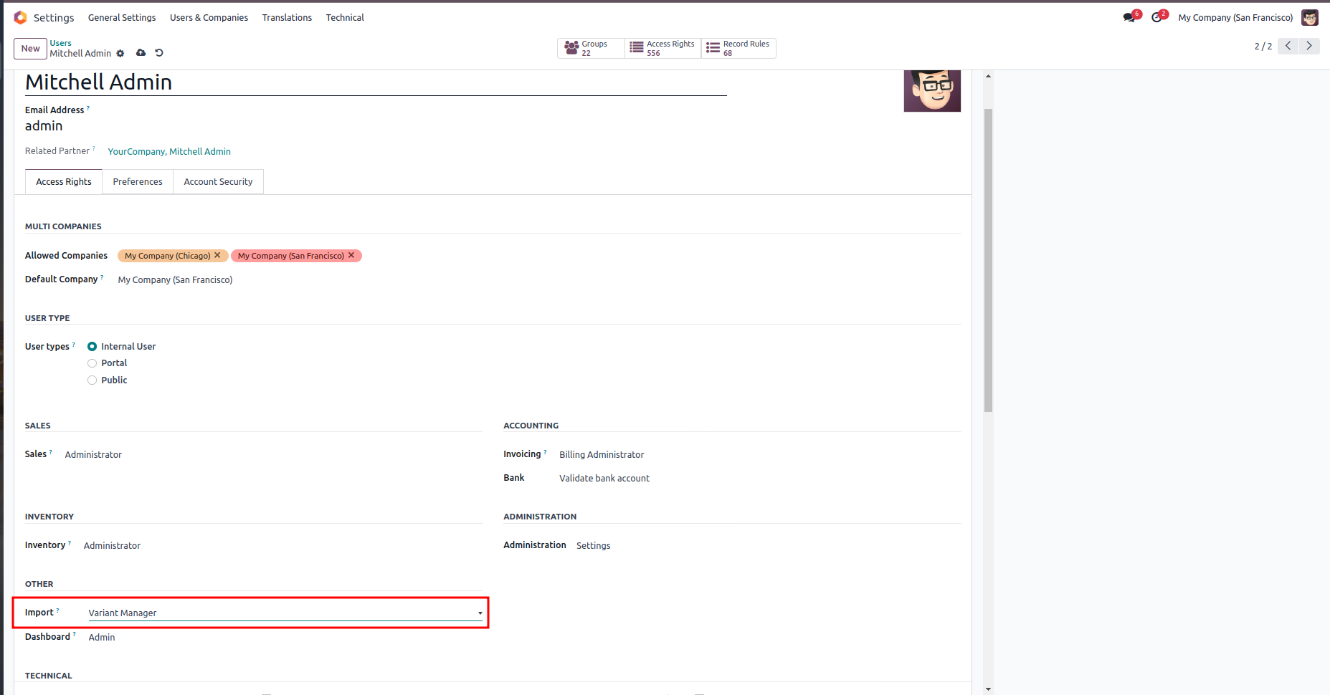This screenshot has width=1330, height=695.
Task: Switch to the Account Security tab
Action: [218, 181]
